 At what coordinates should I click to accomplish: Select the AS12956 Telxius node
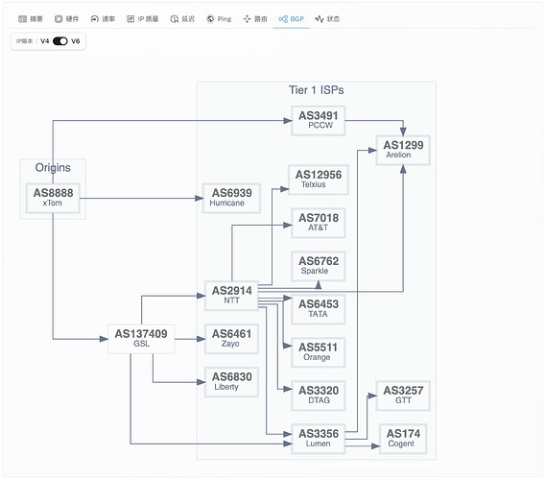(x=319, y=180)
